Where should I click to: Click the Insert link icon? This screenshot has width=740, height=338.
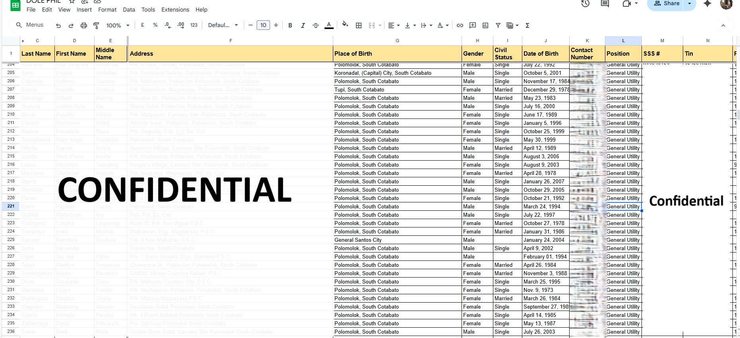click(x=460, y=25)
